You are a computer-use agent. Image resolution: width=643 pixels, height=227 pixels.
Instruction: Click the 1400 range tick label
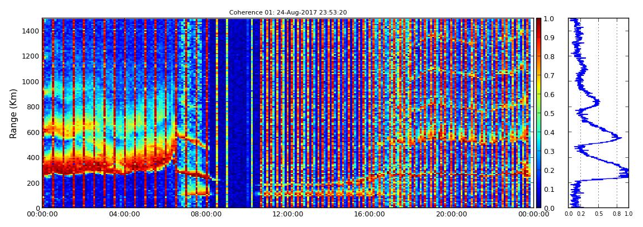(31, 31)
